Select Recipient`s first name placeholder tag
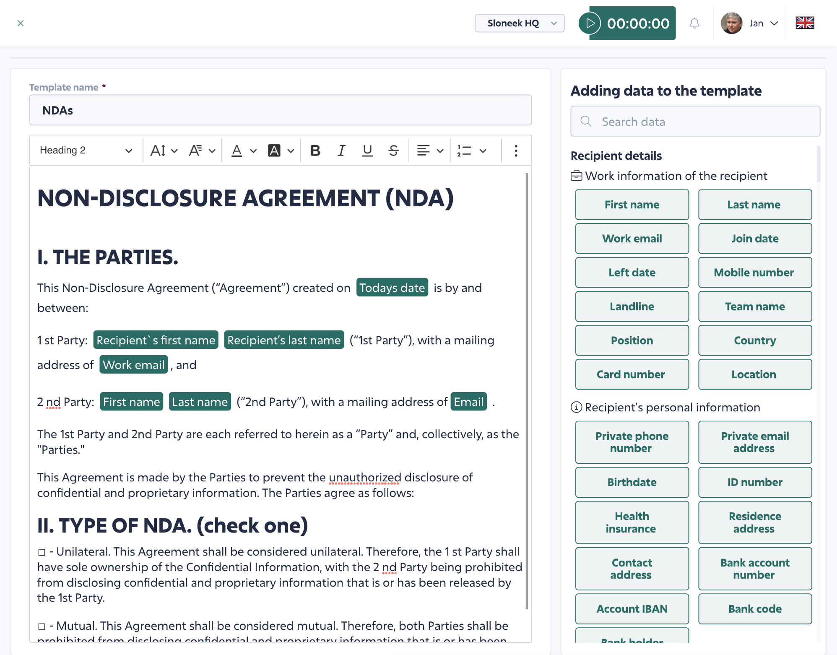The height and width of the screenshot is (655, 837). [x=156, y=340]
